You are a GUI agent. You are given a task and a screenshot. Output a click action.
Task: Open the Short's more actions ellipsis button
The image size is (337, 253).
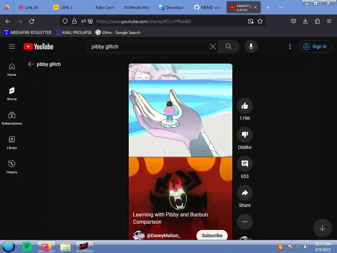tap(245, 222)
